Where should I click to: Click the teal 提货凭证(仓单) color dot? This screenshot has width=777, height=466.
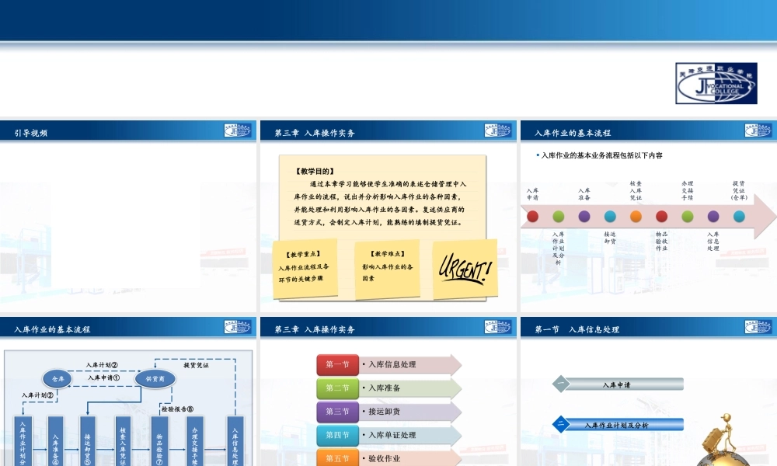(x=739, y=216)
